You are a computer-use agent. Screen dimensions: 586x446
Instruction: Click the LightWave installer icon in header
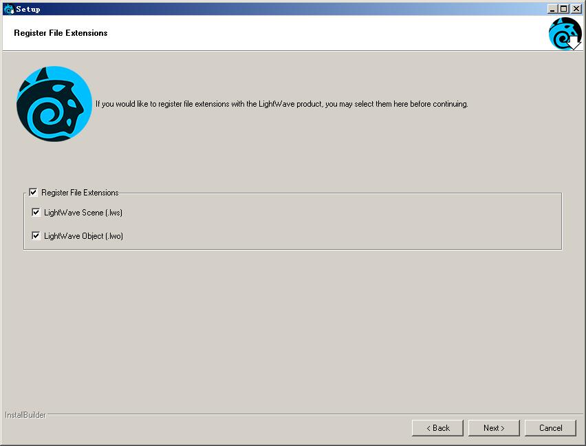(x=565, y=34)
